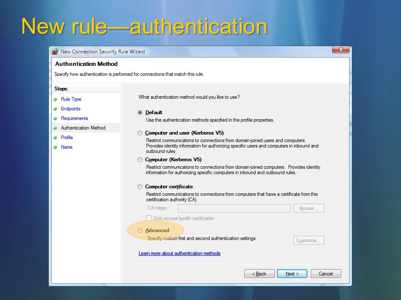The image size is (401, 300).
Task: Enable Only accept health certificates checkbox
Action: 149,218
